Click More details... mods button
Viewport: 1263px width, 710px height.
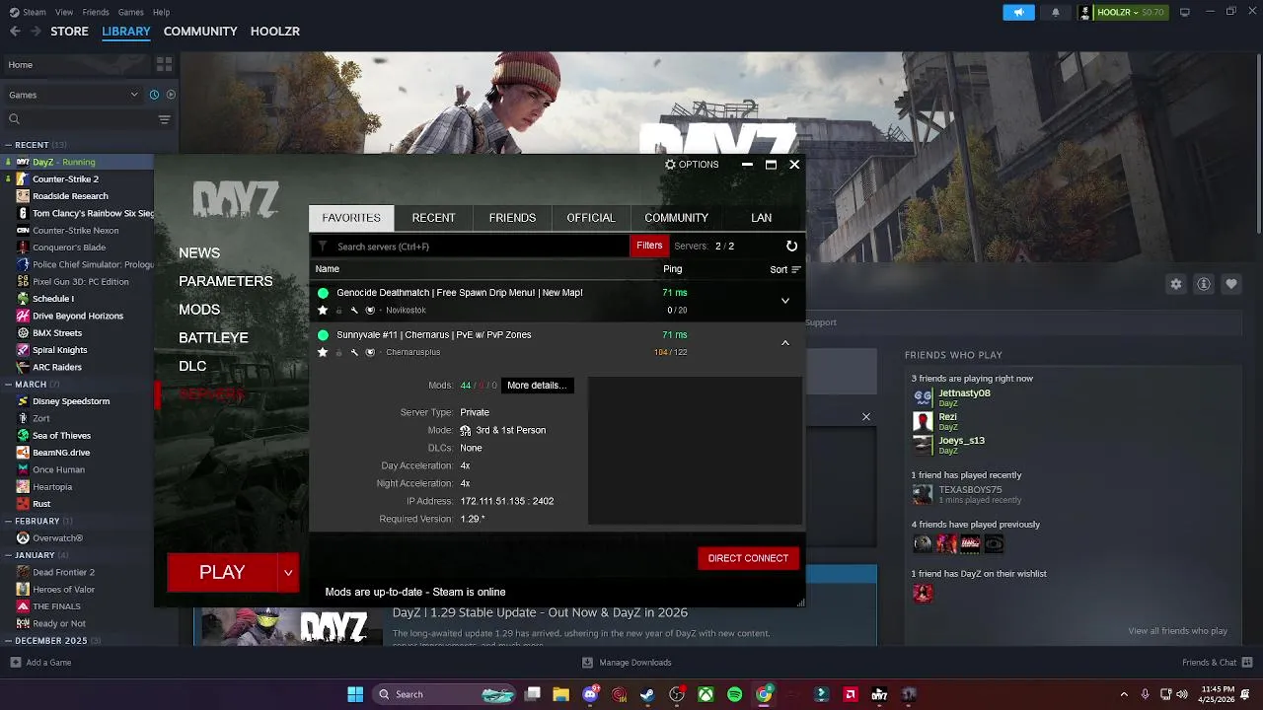tap(537, 386)
